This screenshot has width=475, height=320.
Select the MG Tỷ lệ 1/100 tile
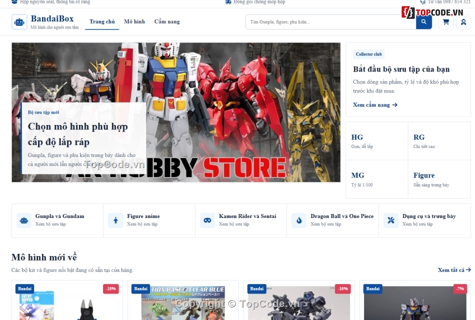point(377,179)
